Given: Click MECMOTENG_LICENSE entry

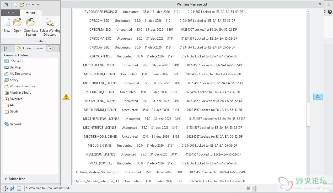Looking at the screenshot, I should (164, 101).
